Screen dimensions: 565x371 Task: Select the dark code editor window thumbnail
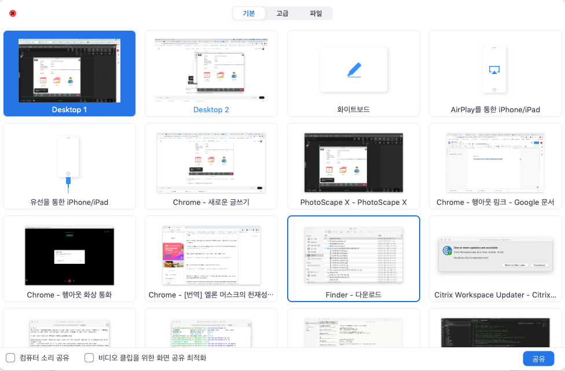pyautogui.click(x=496, y=332)
